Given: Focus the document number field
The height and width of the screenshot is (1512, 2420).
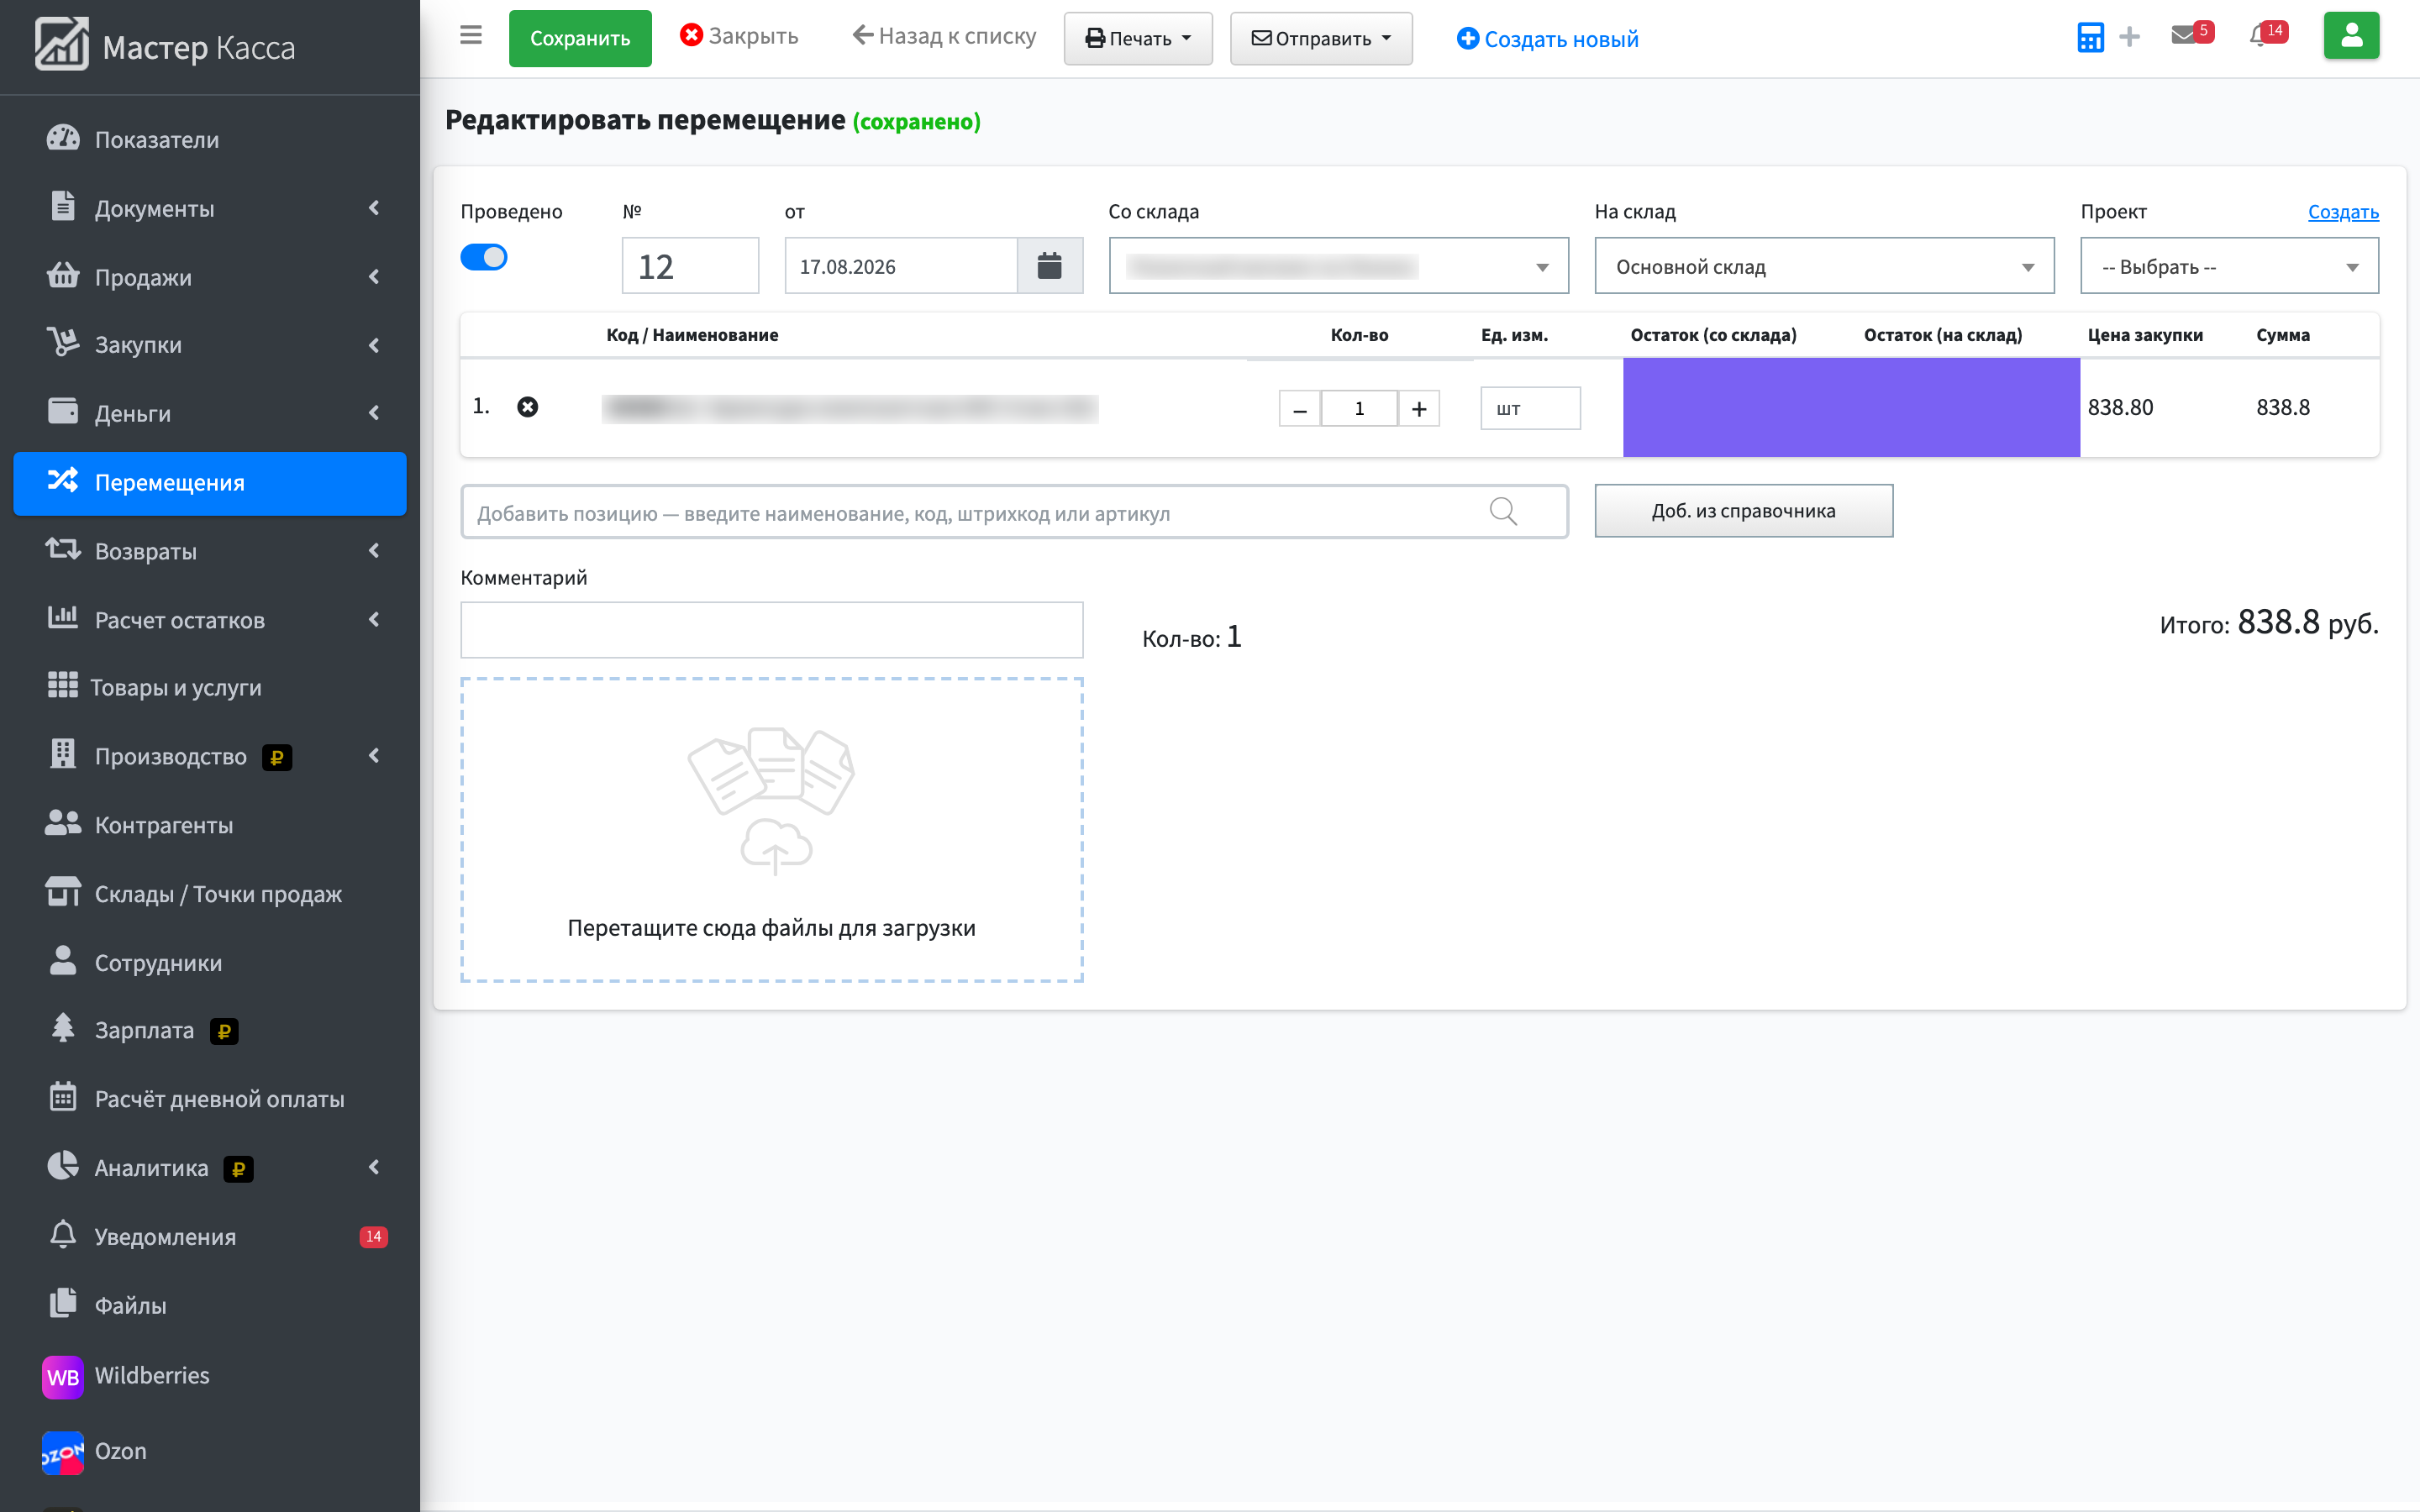Looking at the screenshot, I should point(690,266).
